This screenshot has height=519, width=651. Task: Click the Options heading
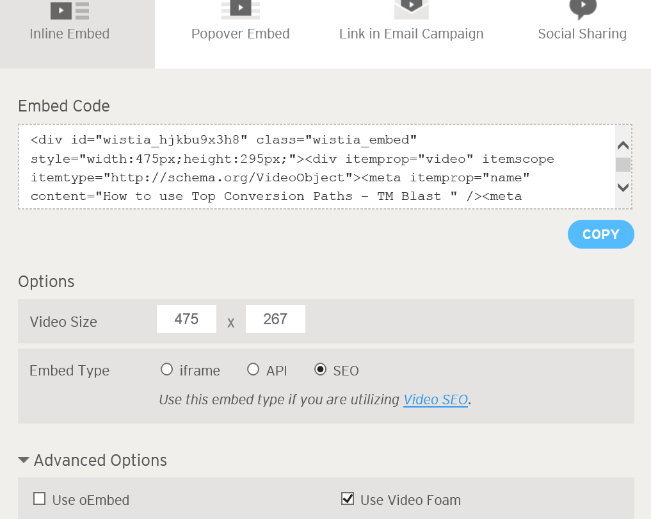point(46,282)
